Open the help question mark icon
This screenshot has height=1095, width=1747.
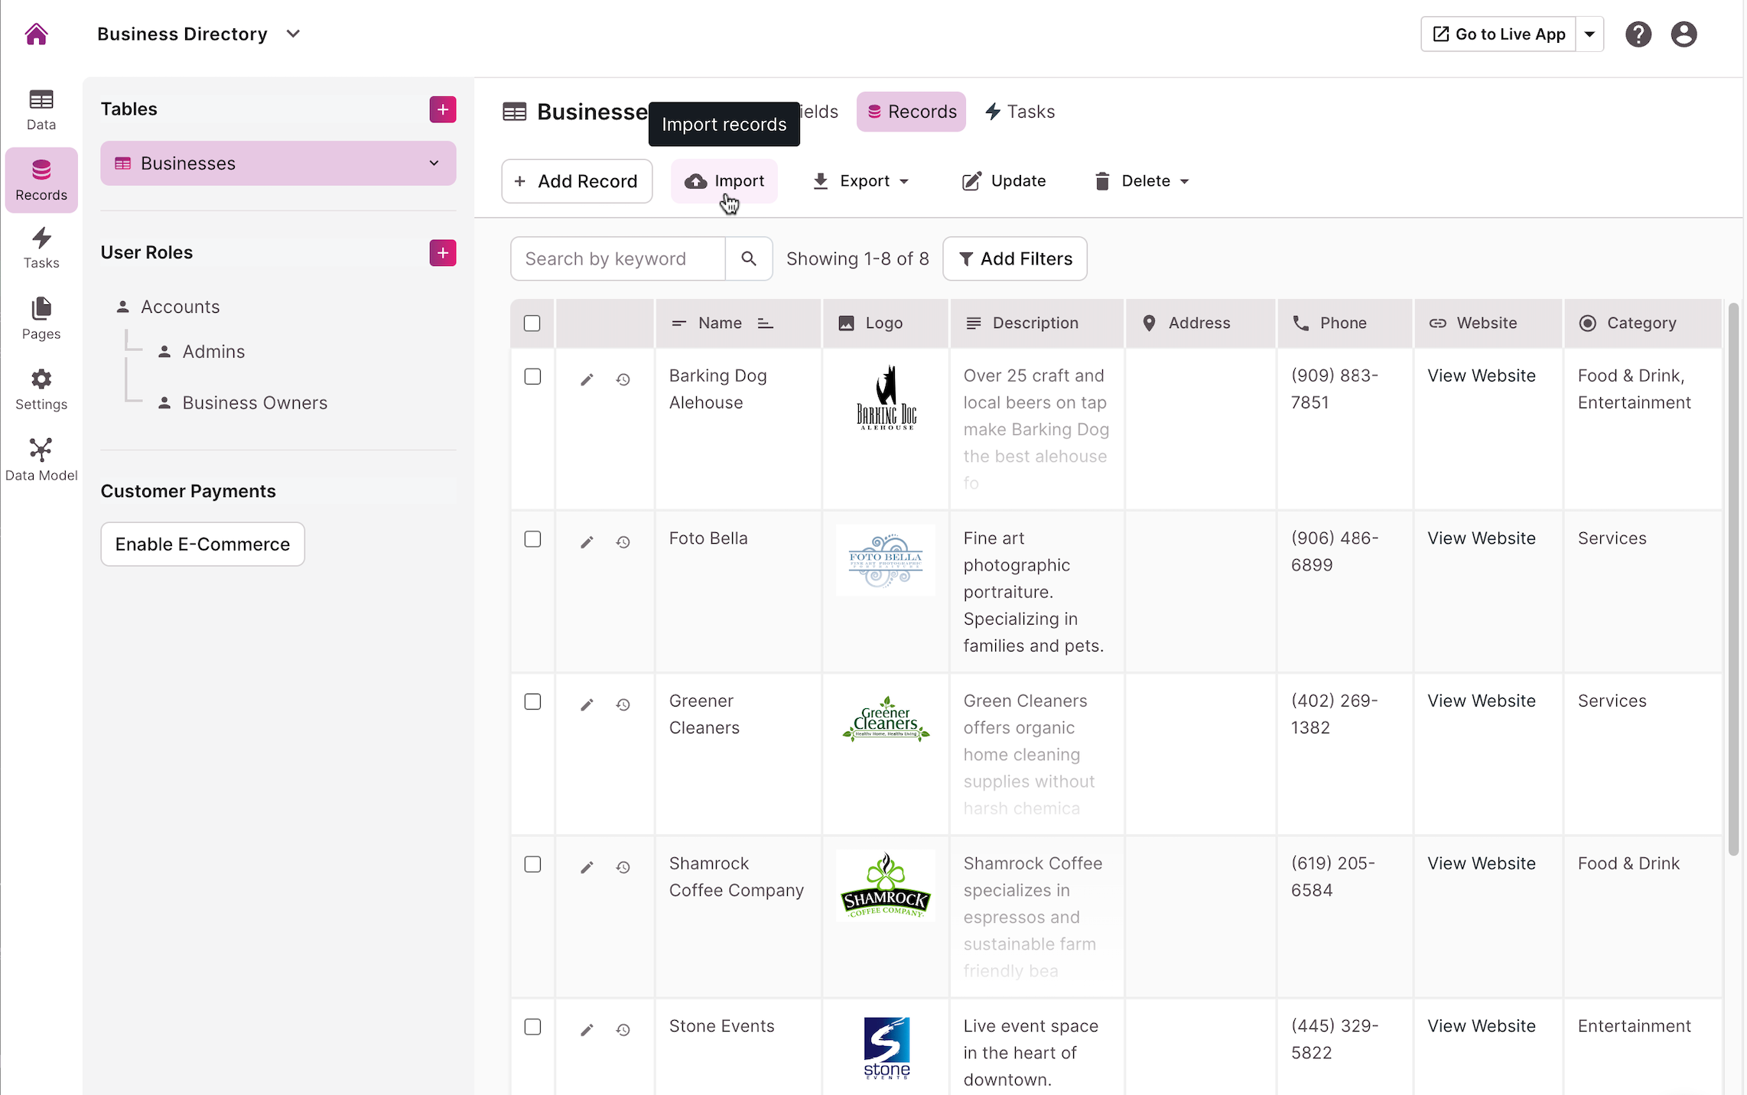(1638, 34)
